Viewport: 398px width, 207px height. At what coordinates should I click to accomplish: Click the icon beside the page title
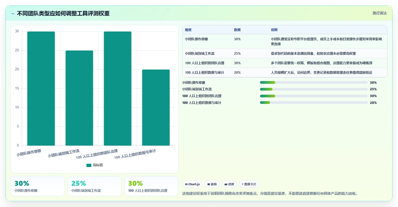pyautogui.click(x=13, y=14)
